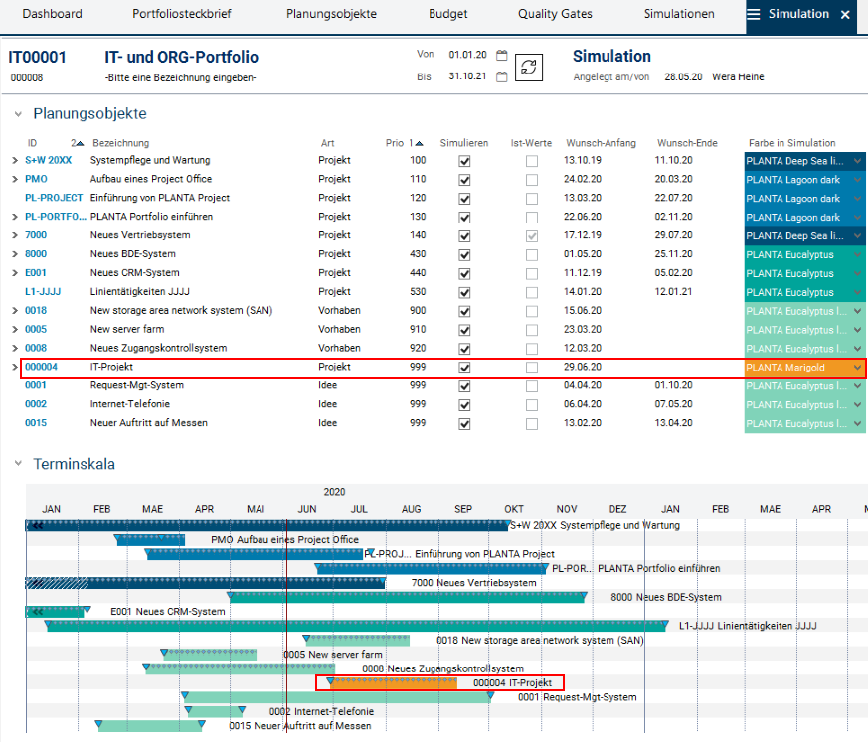Toggle Simulieren checkbox for IT-Projekt
Viewport: 868px width, 742px height.
point(464,368)
